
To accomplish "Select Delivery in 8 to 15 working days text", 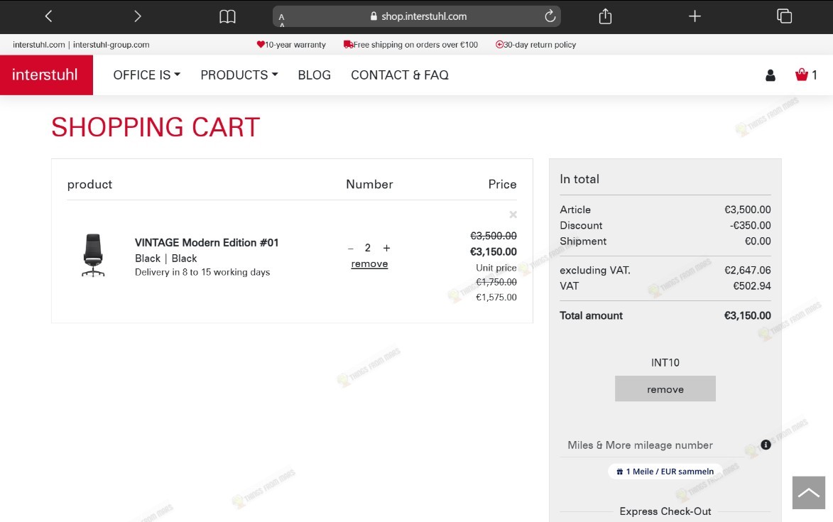I will pyautogui.click(x=202, y=272).
